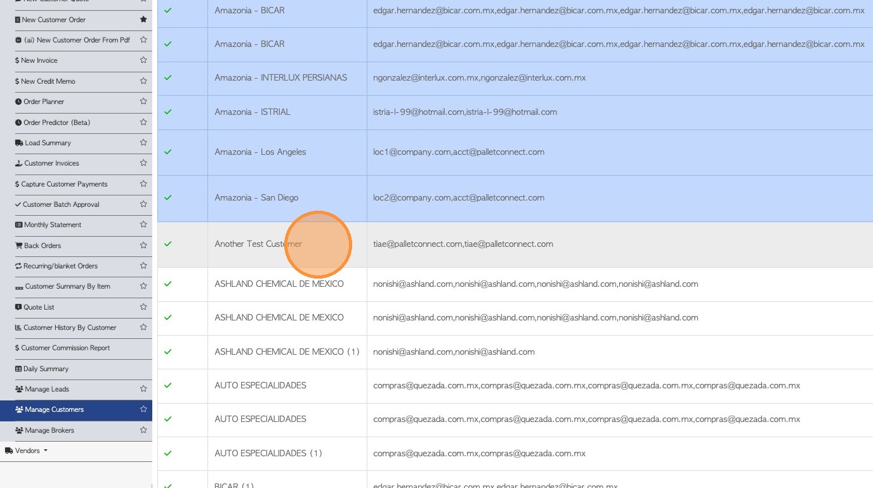Click the checkmark icon beside Customer Batch Approval
873x488 pixels.
coord(18,204)
